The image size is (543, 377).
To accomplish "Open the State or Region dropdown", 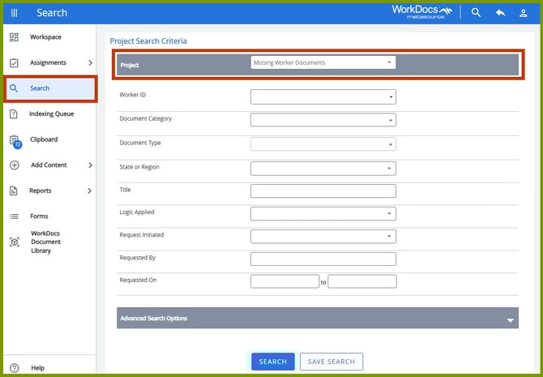I will coord(323,169).
